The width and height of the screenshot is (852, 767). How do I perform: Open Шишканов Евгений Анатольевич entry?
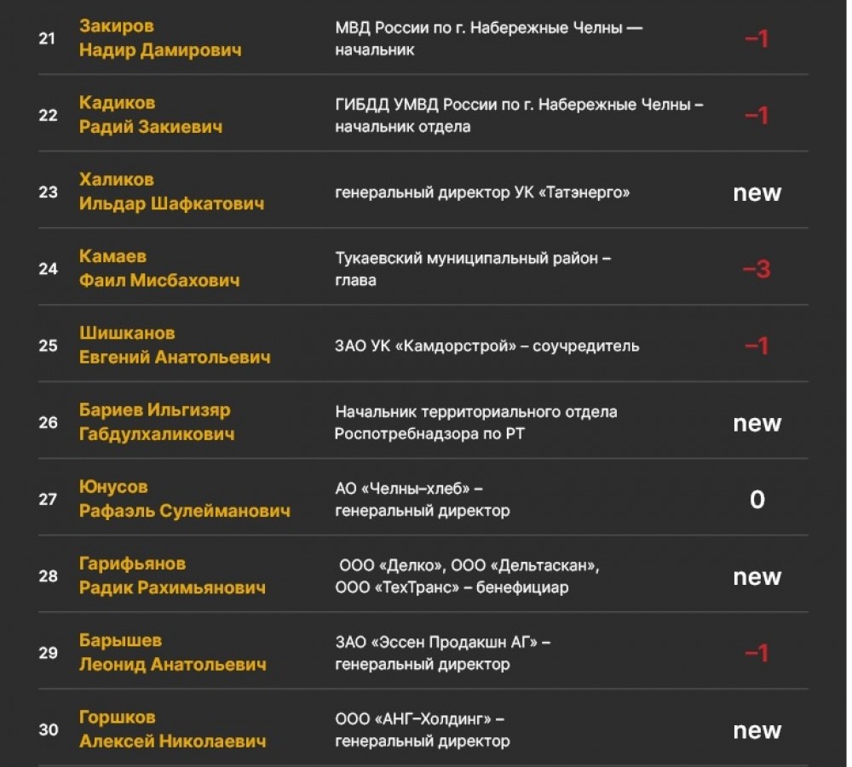(174, 346)
